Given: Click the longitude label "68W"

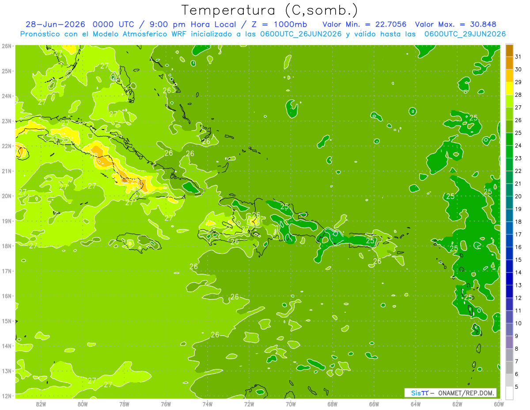Looking at the screenshot, I should [x=332, y=404].
